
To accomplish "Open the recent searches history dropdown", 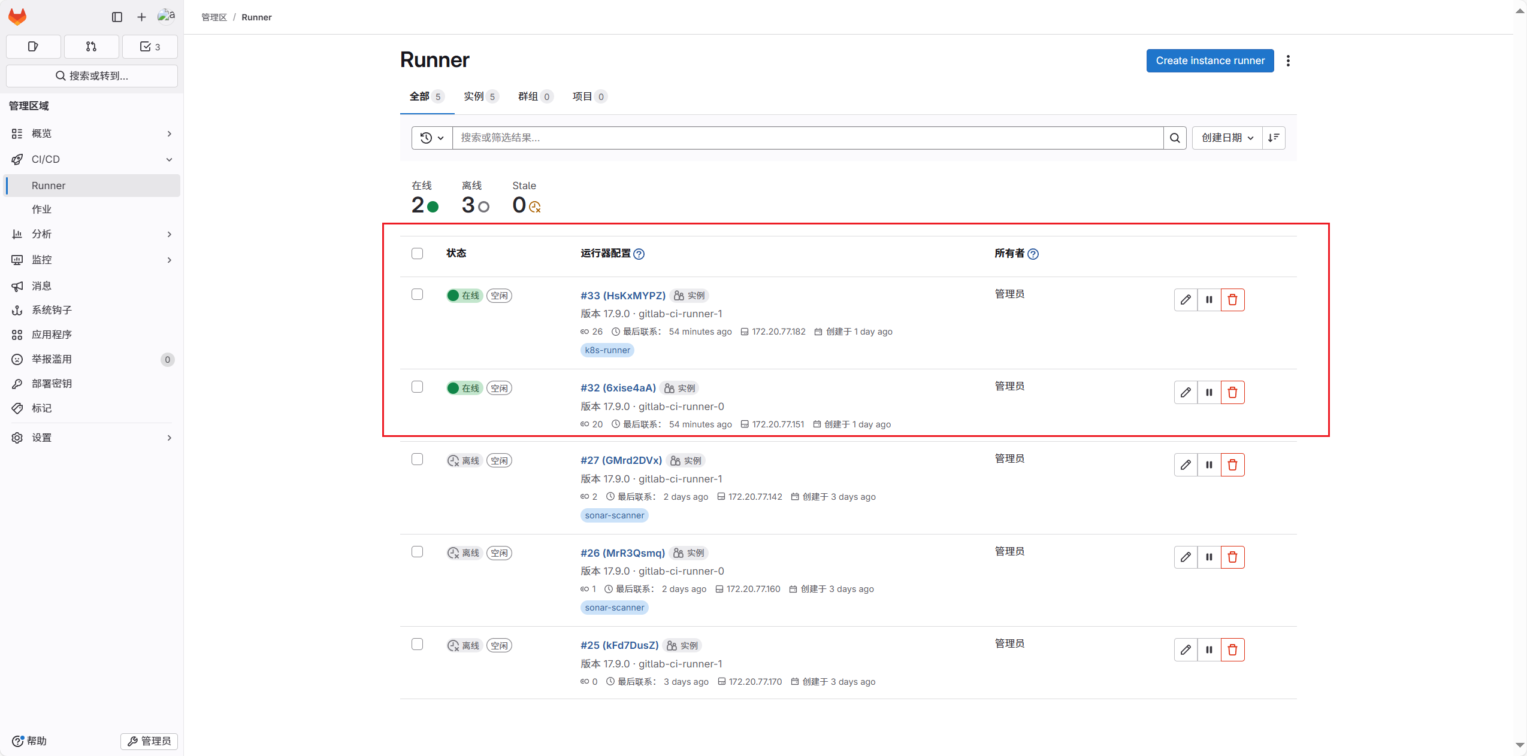I will (x=431, y=138).
